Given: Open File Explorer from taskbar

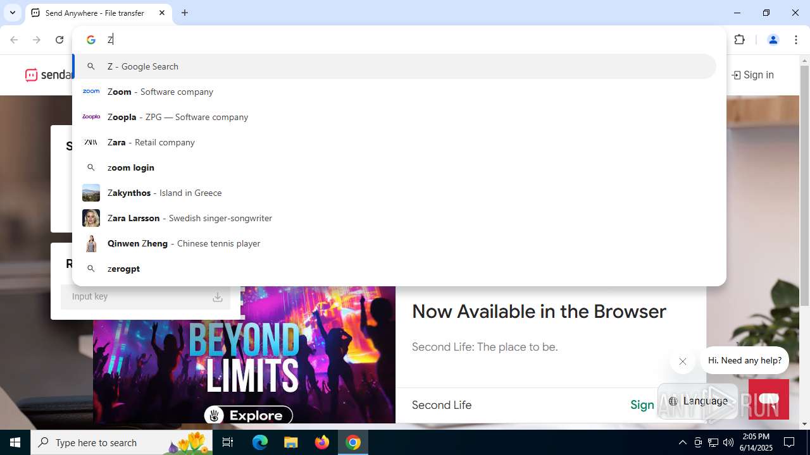Looking at the screenshot, I should click(291, 442).
